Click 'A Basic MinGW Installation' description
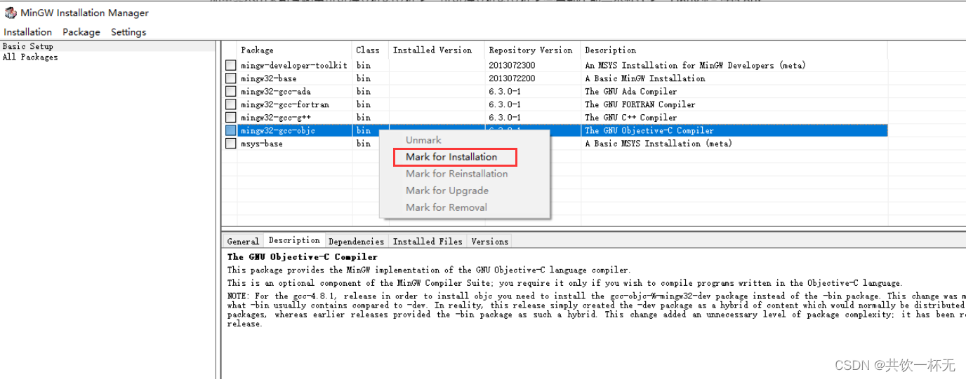The width and height of the screenshot is (966, 379). tap(645, 78)
